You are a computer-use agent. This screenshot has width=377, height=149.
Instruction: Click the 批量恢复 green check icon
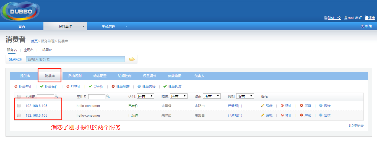[x=165, y=87]
